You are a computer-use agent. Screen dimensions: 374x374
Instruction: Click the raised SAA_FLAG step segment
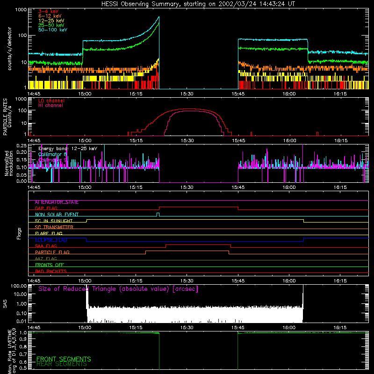point(198,245)
